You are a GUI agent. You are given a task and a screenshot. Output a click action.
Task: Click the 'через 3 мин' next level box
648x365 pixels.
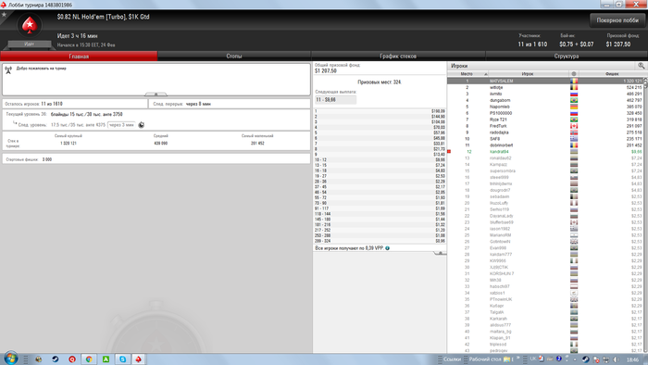121,125
